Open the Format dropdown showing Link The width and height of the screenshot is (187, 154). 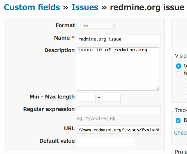(x=97, y=26)
